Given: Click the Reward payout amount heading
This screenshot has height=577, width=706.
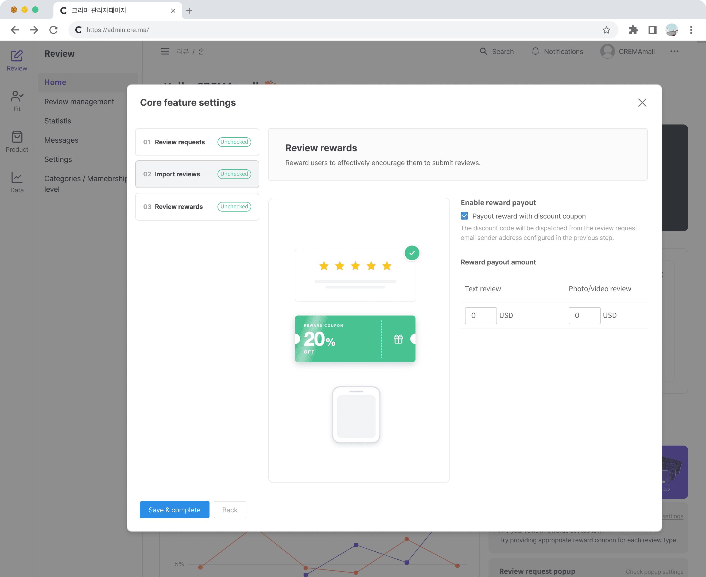Looking at the screenshot, I should pos(498,262).
